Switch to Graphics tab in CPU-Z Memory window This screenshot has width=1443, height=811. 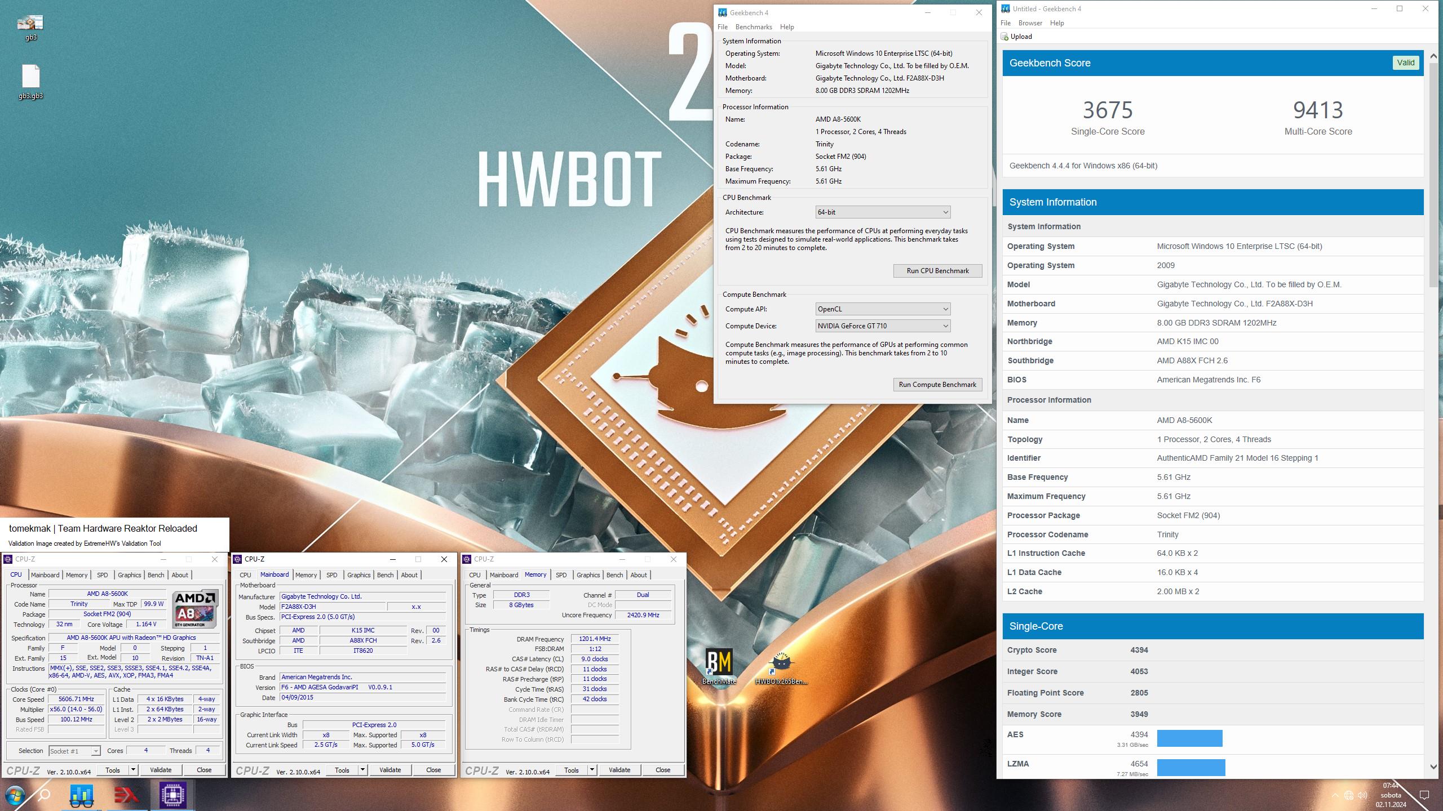point(588,575)
